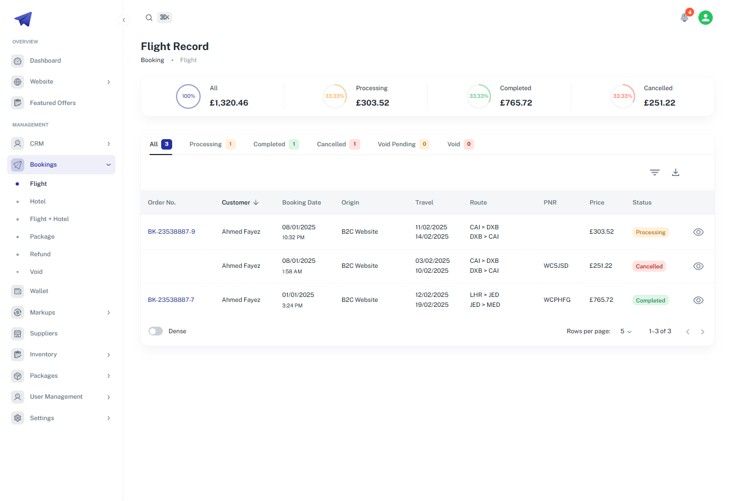The height and width of the screenshot is (501, 732).
Task: Expand the Inventory menu
Action: click(61, 355)
